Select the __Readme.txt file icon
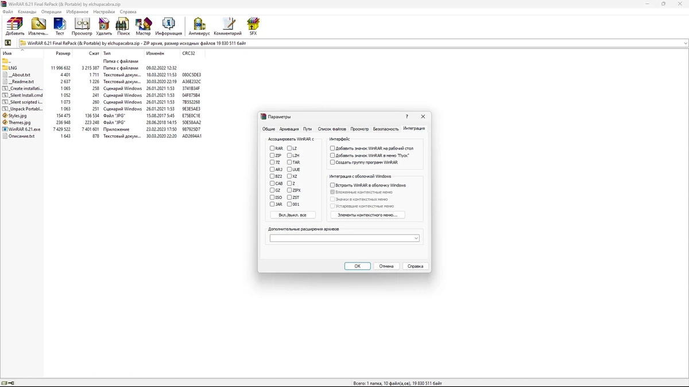The width and height of the screenshot is (689, 387). 5,81
